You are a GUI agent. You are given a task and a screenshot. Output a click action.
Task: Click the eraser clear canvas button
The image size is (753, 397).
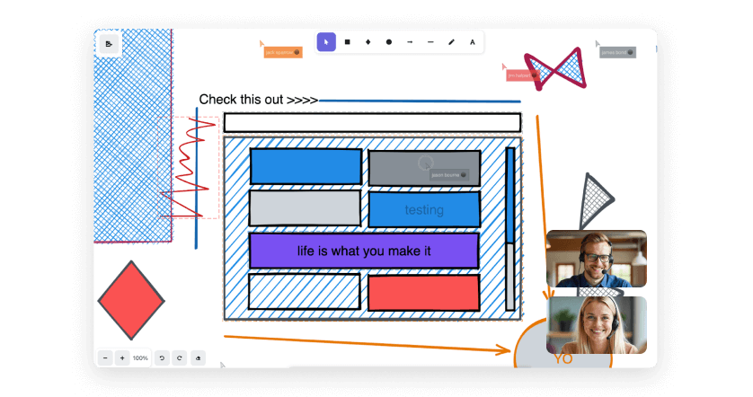click(199, 357)
